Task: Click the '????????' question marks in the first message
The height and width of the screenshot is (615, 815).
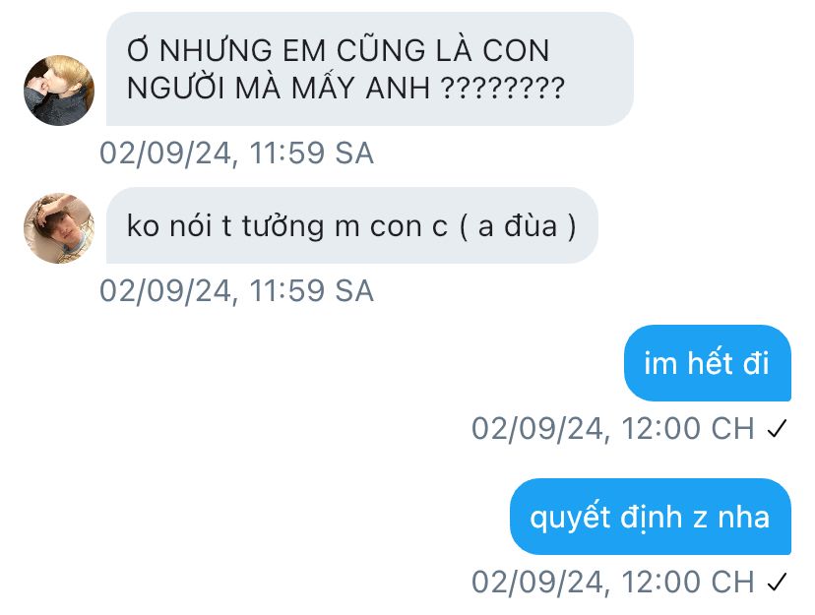Action: [x=503, y=88]
